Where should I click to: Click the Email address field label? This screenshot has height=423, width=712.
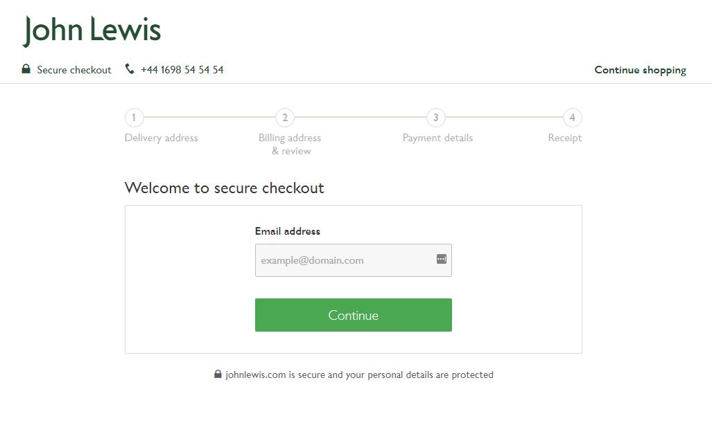(x=287, y=231)
